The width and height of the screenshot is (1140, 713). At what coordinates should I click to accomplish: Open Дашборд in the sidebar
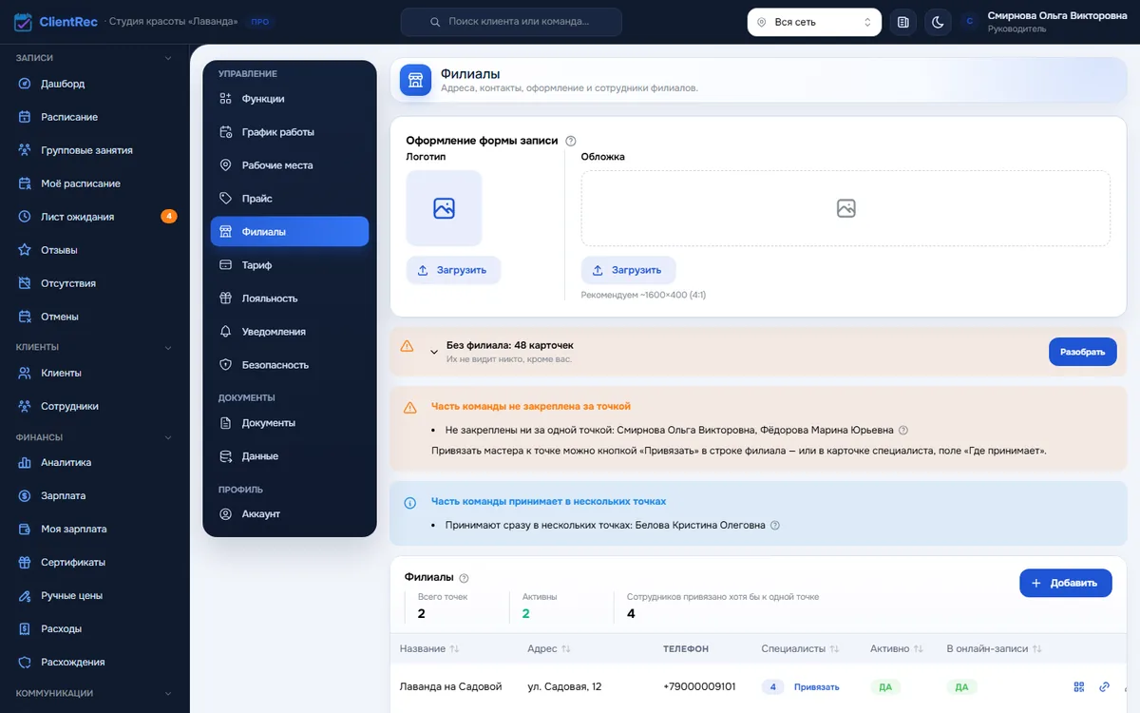pyautogui.click(x=95, y=84)
